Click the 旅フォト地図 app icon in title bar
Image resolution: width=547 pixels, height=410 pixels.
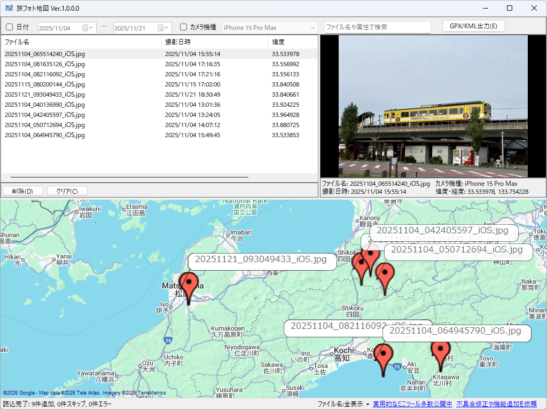point(9,8)
